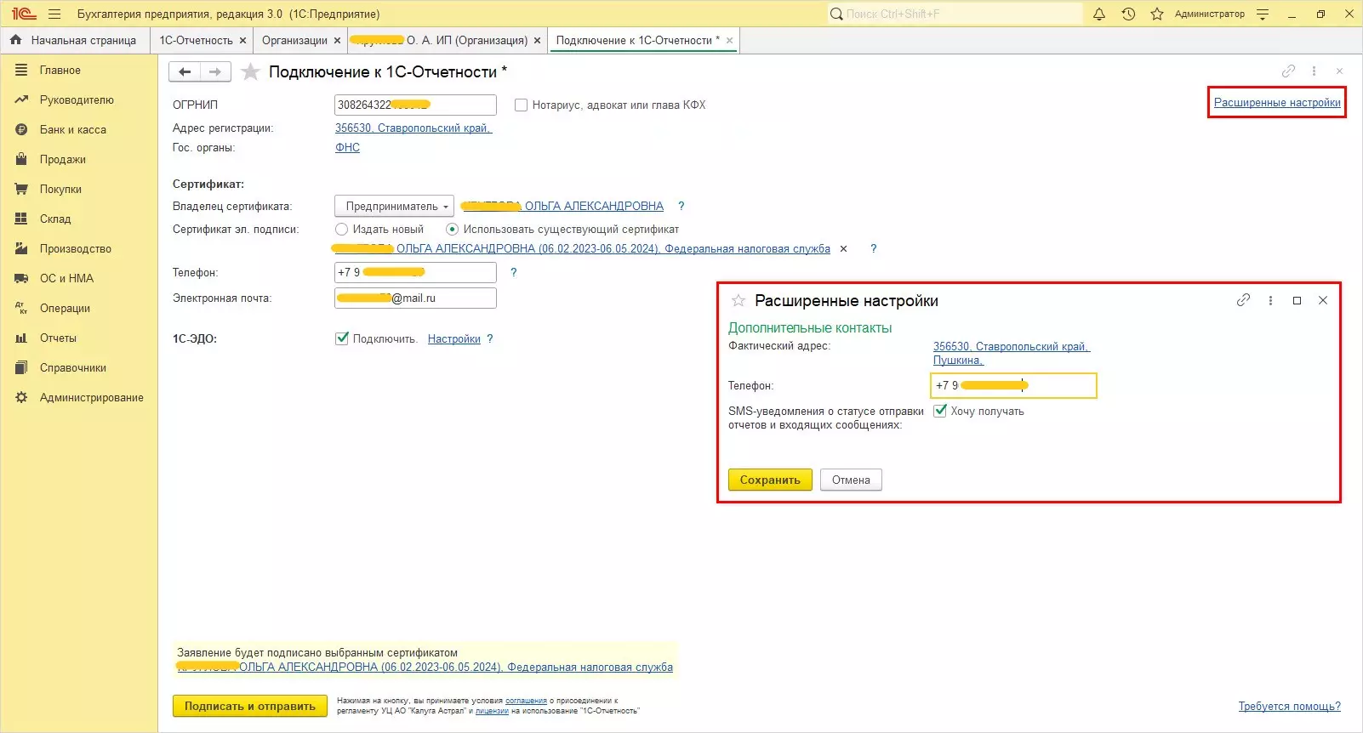Open help question mark next to 1С-ЭДО Настройки
Image resolution: width=1363 pixels, height=733 pixels.
[x=490, y=338]
